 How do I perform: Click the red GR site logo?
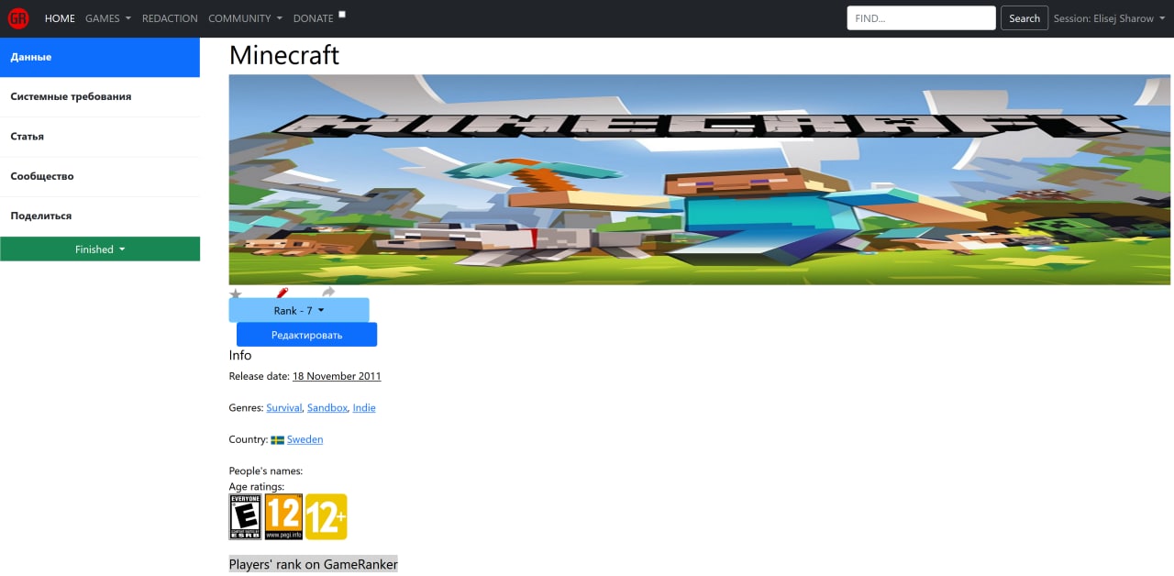point(18,18)
